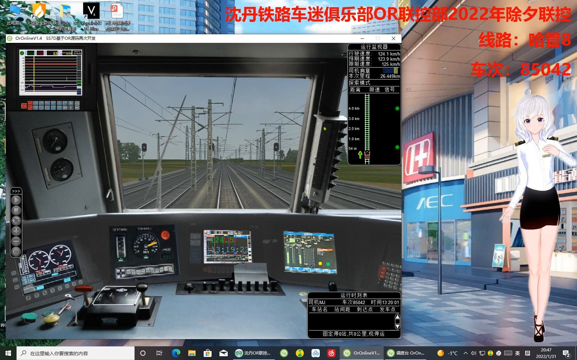Zoom in using the plus tool

tap(16, 231)
